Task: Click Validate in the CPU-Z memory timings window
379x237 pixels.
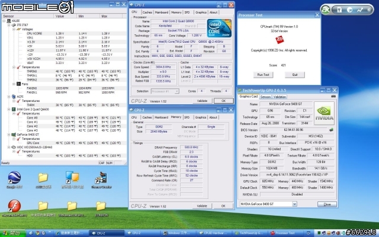Action: click(202, 206)
